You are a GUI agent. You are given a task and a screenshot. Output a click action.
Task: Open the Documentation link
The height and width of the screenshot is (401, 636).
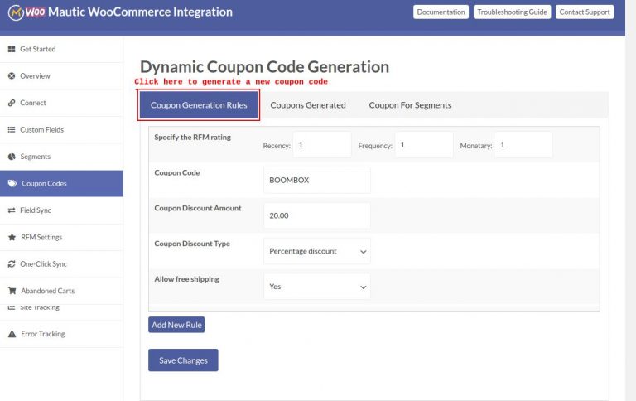[x=441, y=12]
